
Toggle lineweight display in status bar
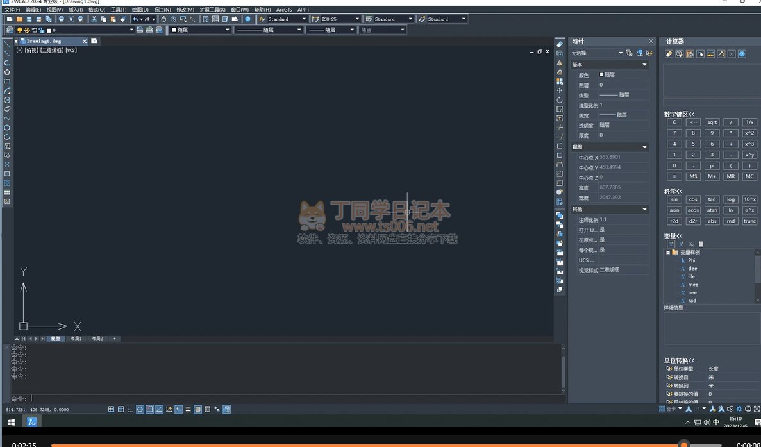point(188,409)
